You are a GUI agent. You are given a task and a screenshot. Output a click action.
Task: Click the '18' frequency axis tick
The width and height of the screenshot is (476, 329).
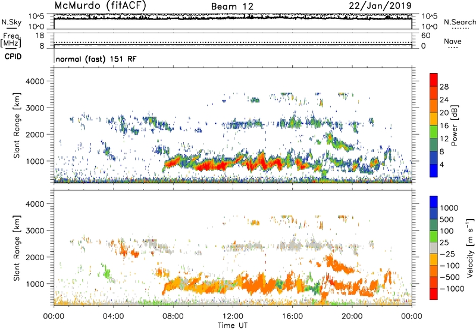pyautogui.click(x=40, y=36)
